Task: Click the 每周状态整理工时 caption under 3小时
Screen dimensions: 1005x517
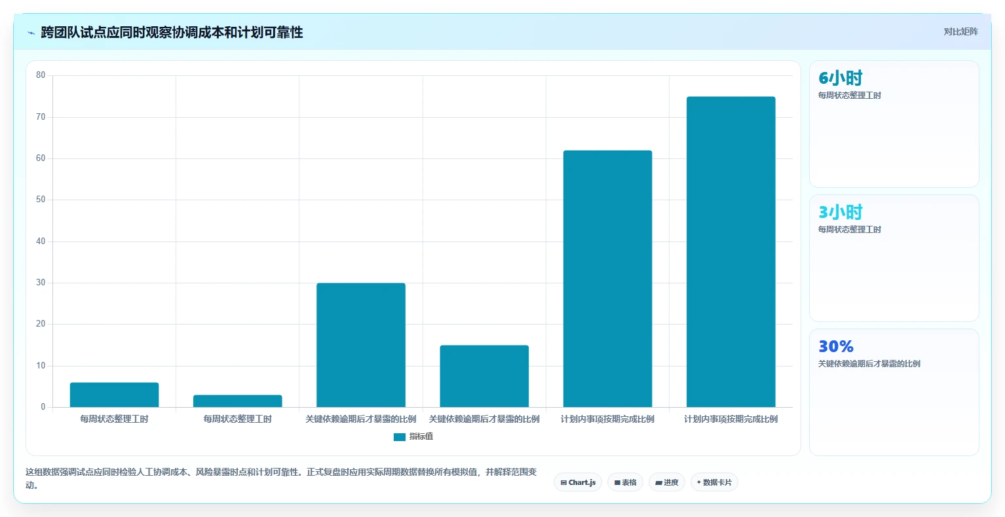Action: pos(850,230)
